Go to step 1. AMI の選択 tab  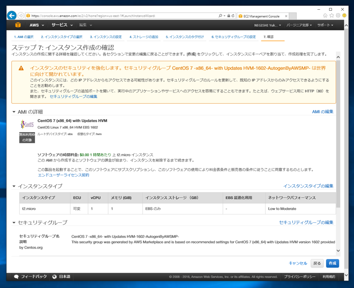pyautogui.click(x=24, y=37)
